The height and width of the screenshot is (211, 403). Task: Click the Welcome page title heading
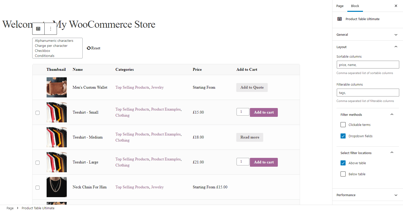click(x=79, y=24)
